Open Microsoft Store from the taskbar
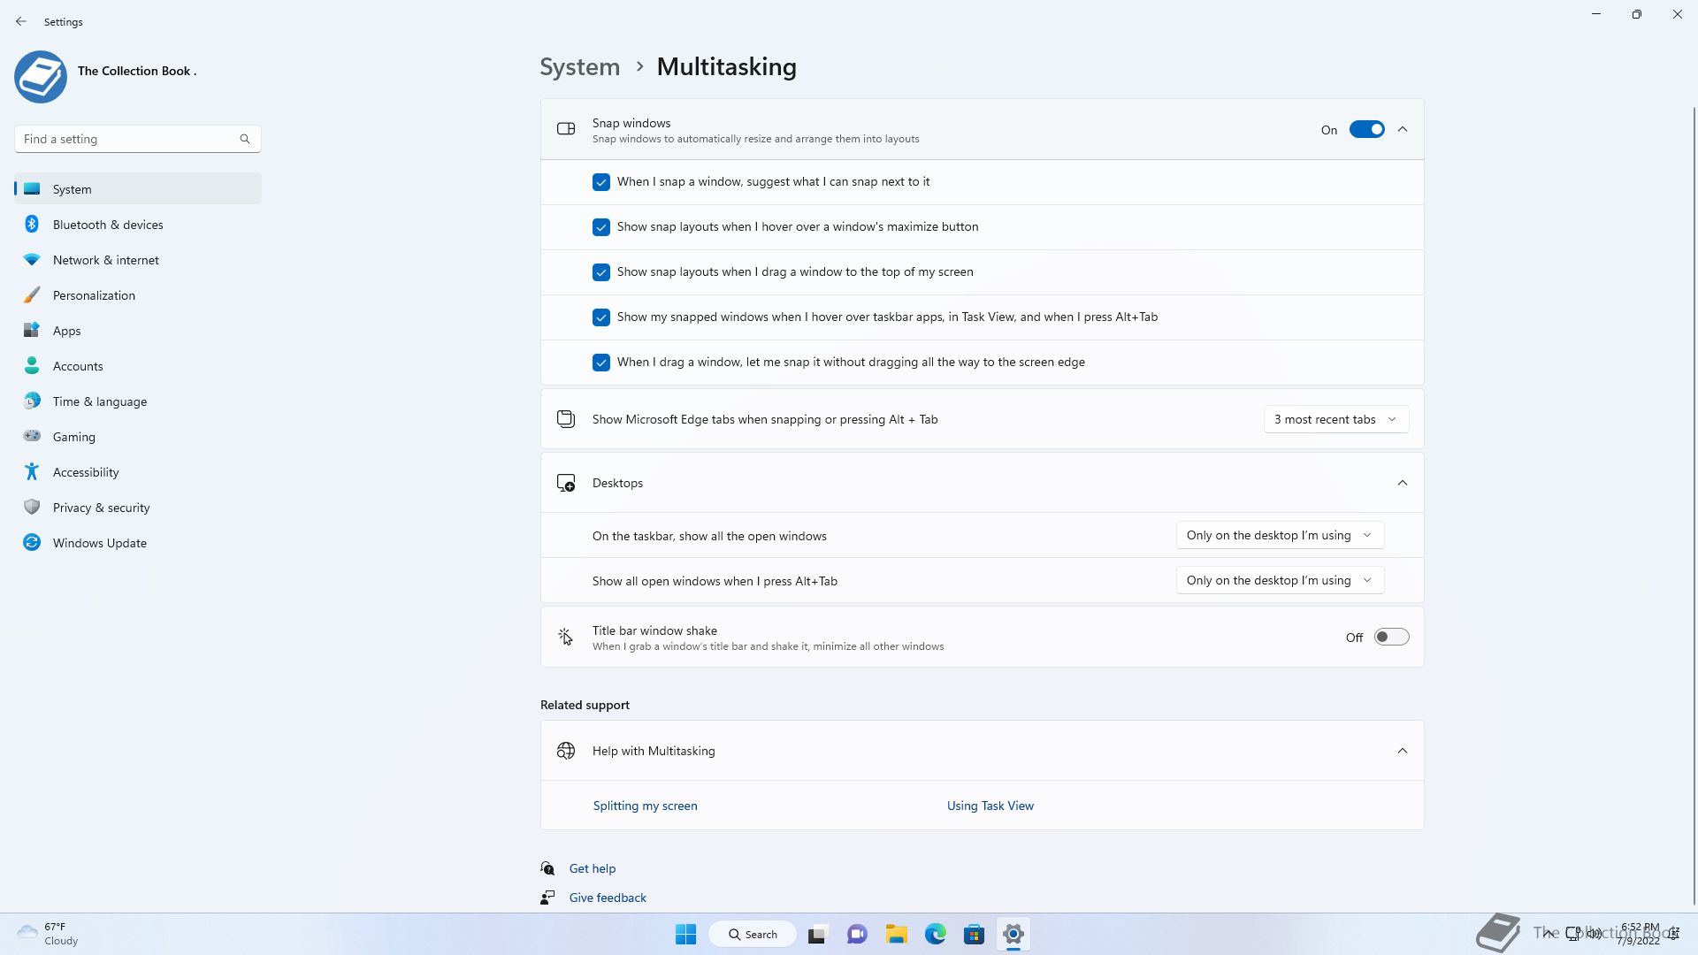Screen dimensions: 1698x955 pyautogui.click(x=975, y=935)
